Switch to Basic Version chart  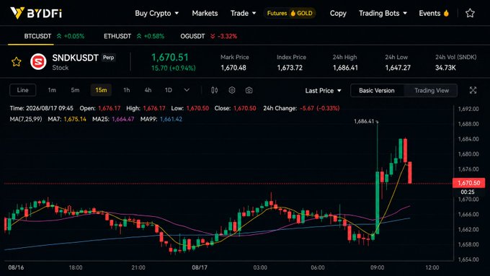pyautogui.click(x=377, y=91)
